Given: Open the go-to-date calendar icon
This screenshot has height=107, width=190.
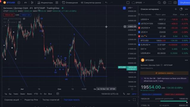Looking at the screenshot, I should 58,94.
